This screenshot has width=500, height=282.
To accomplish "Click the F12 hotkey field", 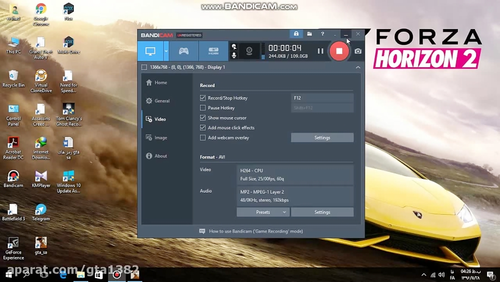I will [x=322, y=98].
